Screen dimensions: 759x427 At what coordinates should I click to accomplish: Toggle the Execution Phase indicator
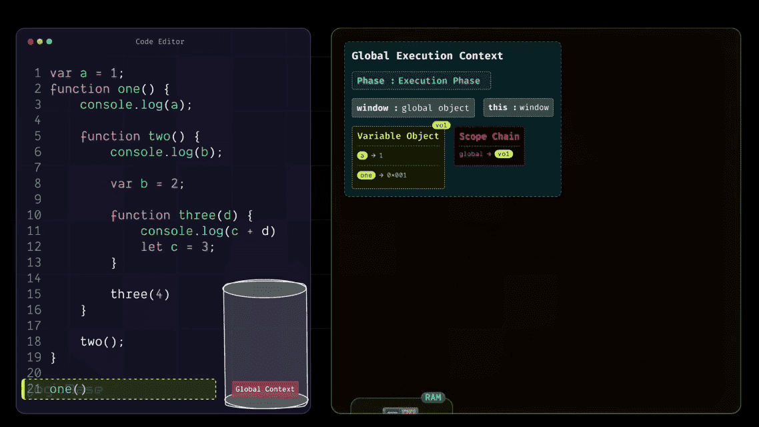pos(421,80)
